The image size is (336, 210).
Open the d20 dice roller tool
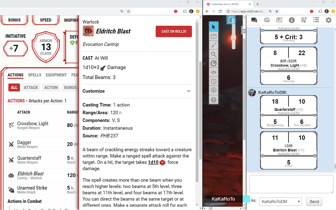tap(213, 90)
